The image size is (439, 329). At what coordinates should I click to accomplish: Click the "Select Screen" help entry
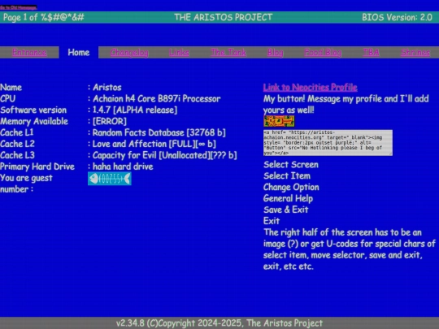(x=291, y=165)
